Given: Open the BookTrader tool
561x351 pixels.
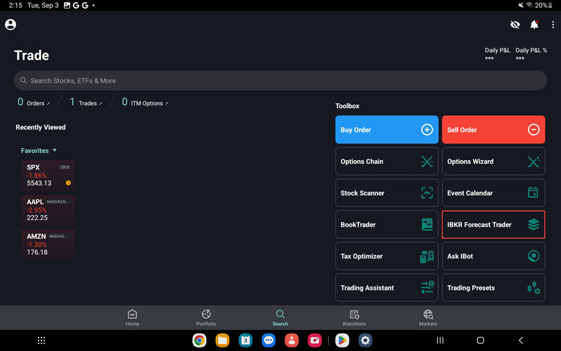Looking at the screenshot, I should pyautogui.click(x=387, y=225).
